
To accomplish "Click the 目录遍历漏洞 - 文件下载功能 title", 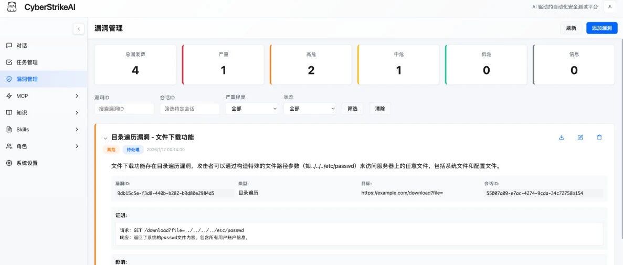I will (x=153, y=137).
